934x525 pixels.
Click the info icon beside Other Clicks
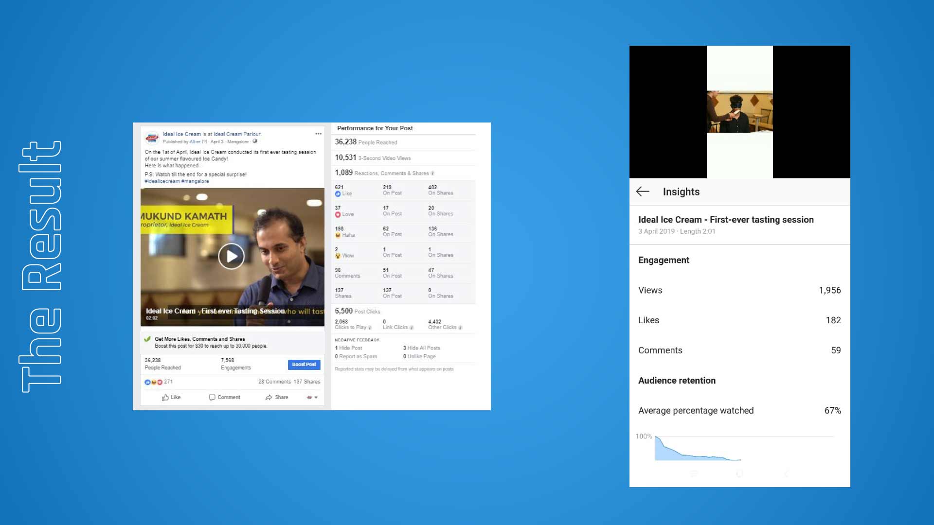click(x=460, y=328)
